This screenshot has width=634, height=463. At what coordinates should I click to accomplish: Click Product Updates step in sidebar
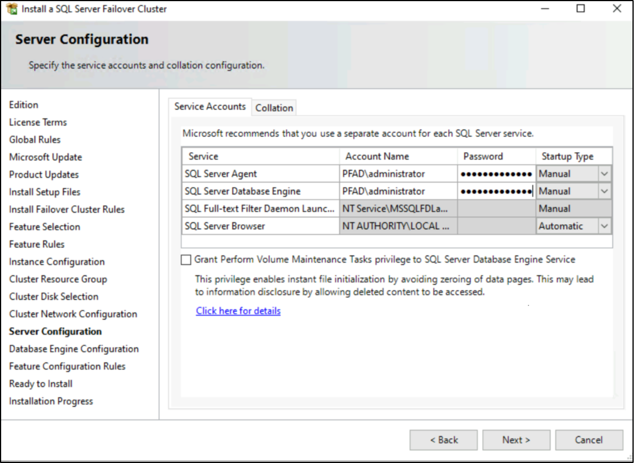pyautogui.click(x=44, y=175)
